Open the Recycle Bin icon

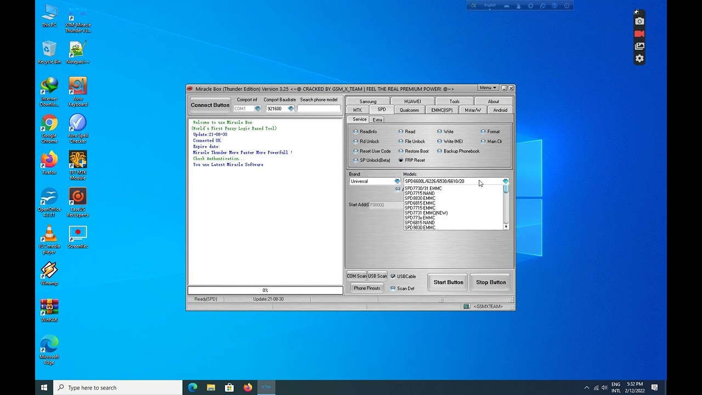pos(49,53)
